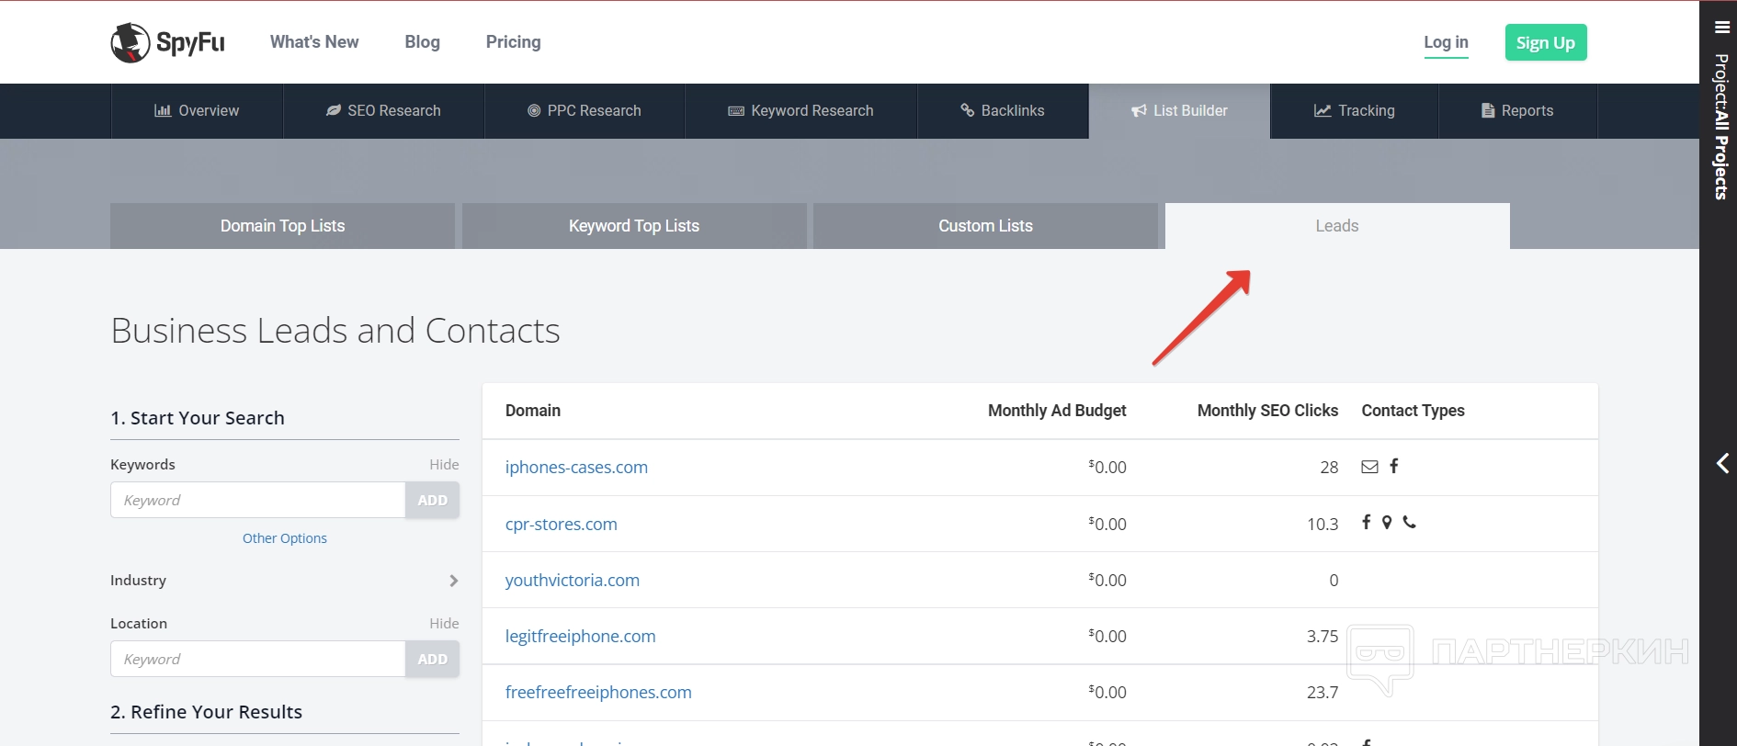The width and height of the screenshot is (1737, 746).
Task: Click the Facebook icon for cpr-stores.com
Action: point(1367,522)
